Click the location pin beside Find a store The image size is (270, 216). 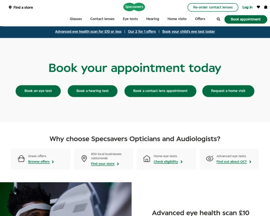click(10, 7)
